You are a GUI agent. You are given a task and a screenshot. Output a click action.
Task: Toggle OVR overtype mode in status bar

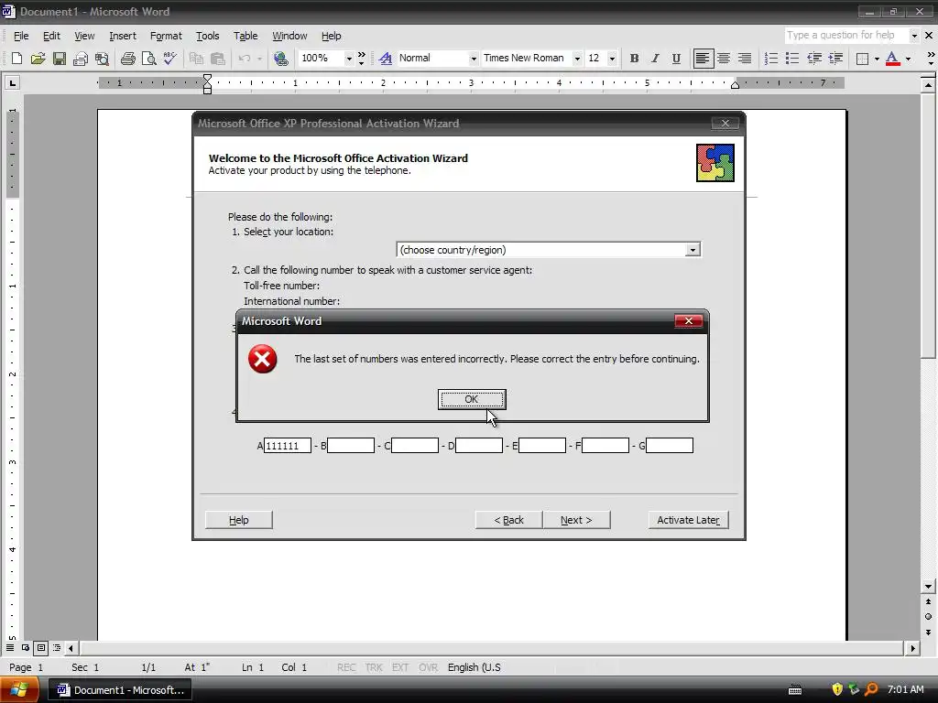click(429, 667)
